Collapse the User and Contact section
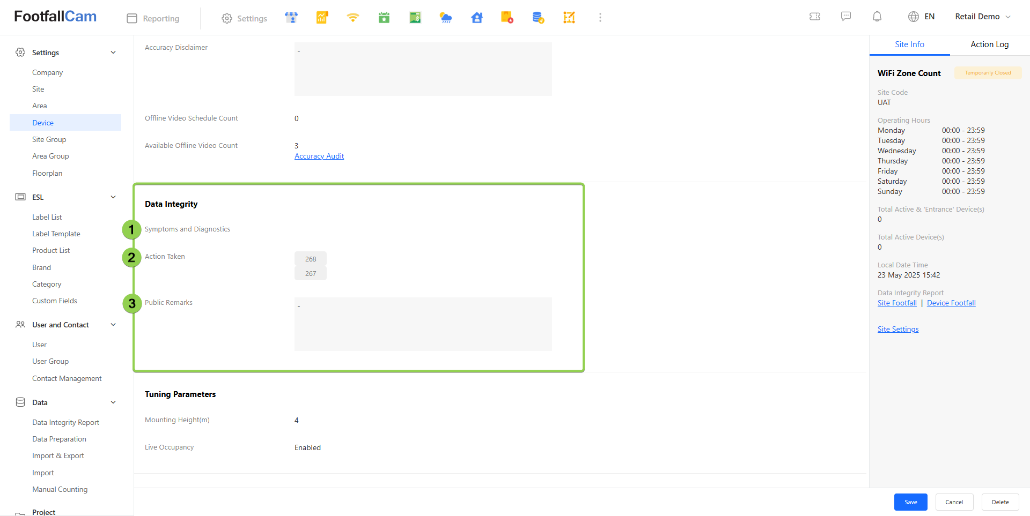 pos(113,325)
